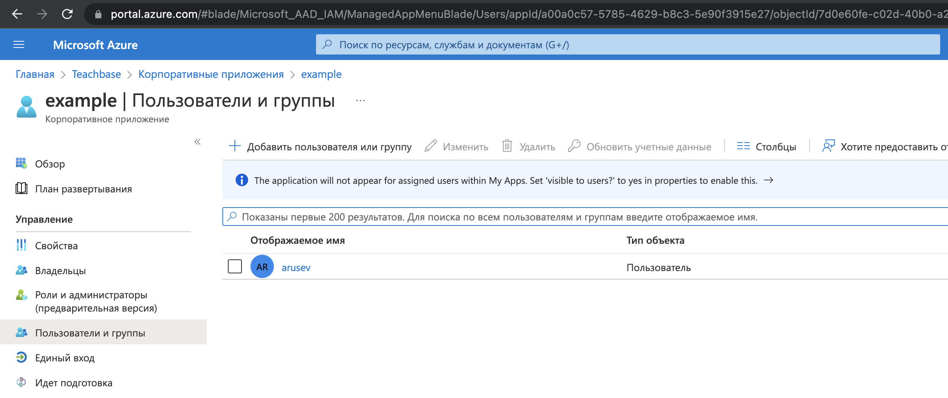This screenshot has width=948, height=398.
Task: Click the Обзор grid icon
Action: [21, 164]
